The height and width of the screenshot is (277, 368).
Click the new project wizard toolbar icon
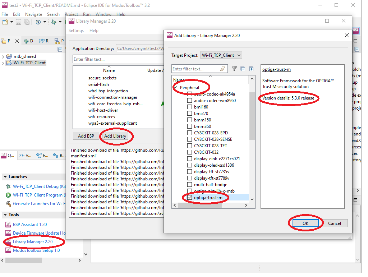tap(5, 22)
